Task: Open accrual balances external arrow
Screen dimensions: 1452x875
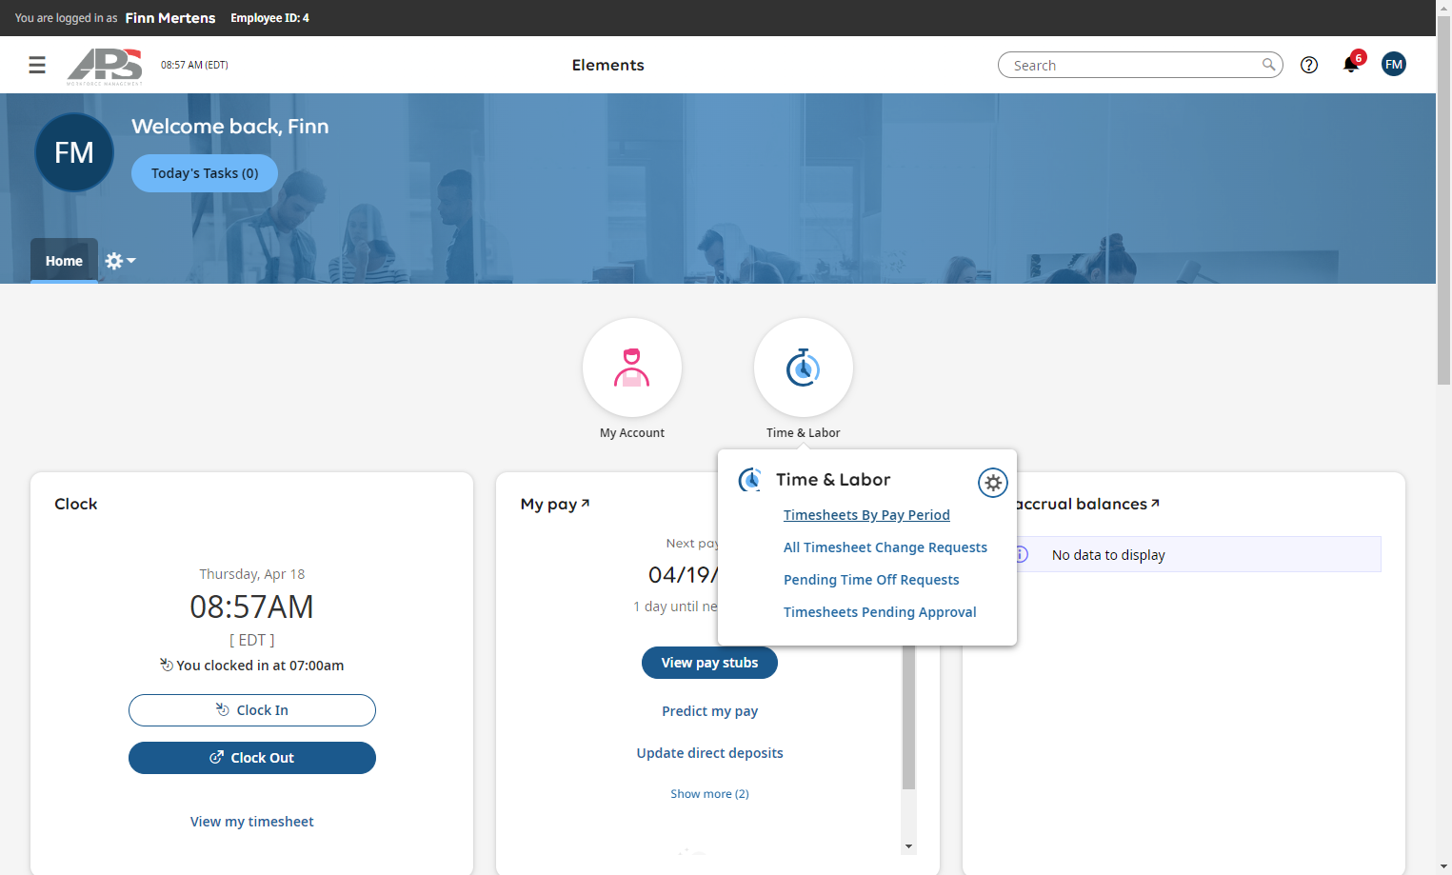Action: point(1155,503)
